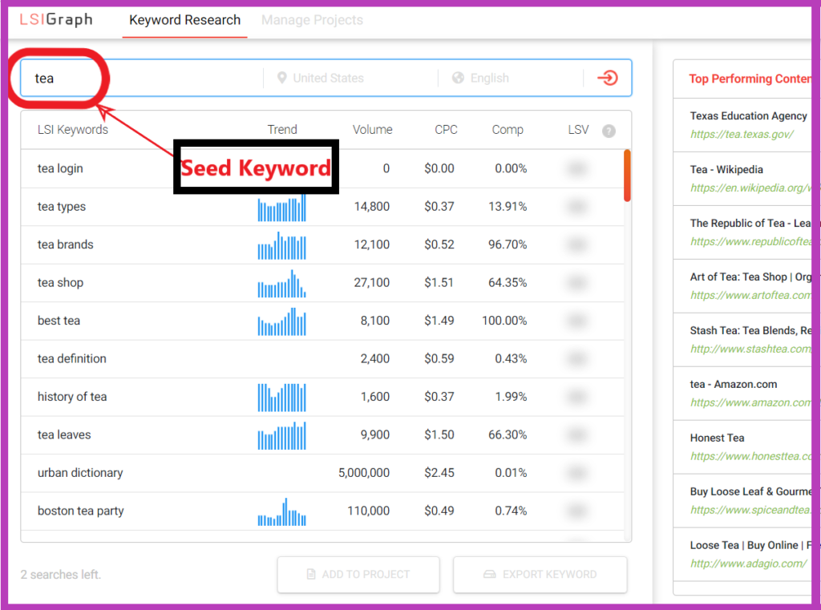
Task: Switch to the Manage Projects tab
Action: point(312,20)
